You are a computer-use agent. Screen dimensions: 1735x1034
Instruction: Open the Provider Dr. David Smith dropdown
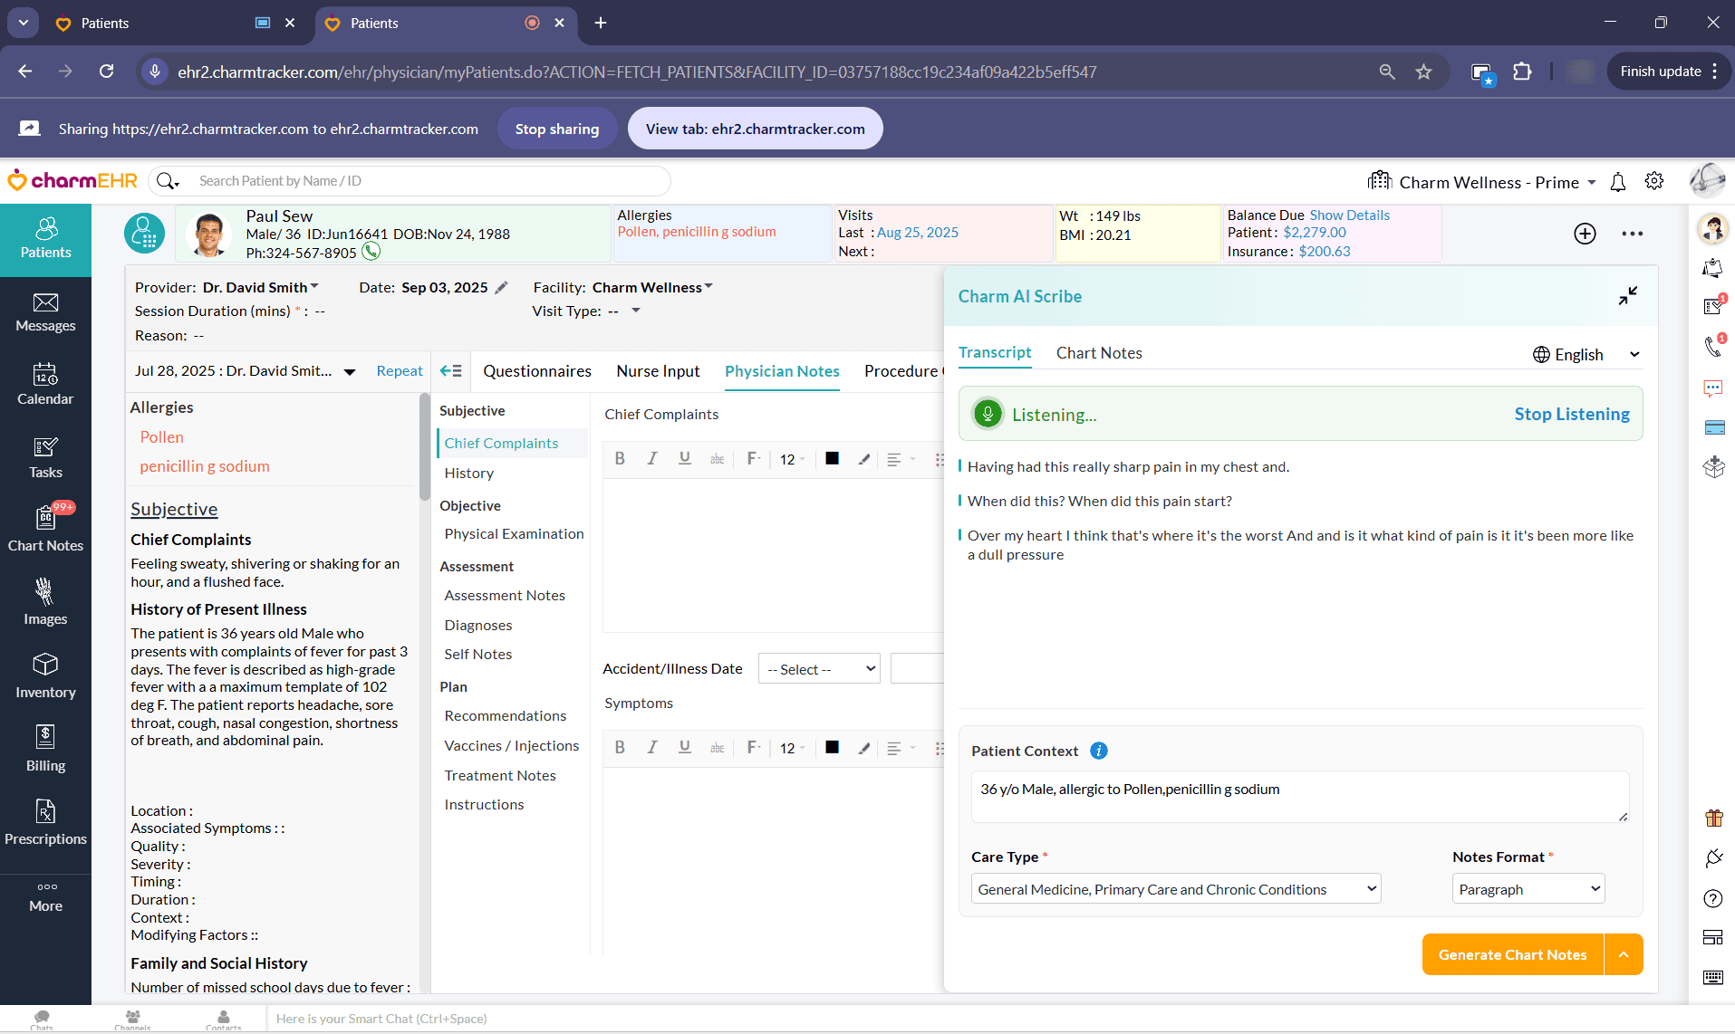coord(261,287)
